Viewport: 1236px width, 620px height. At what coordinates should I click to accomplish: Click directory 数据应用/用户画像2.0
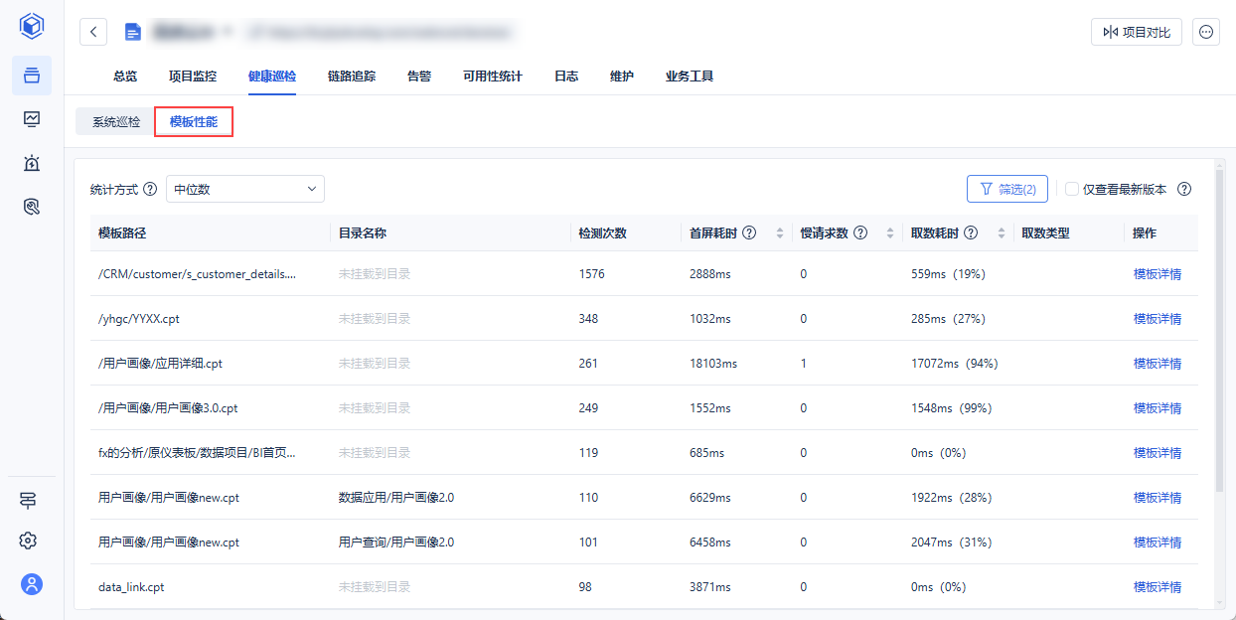[x=396, y=498]
